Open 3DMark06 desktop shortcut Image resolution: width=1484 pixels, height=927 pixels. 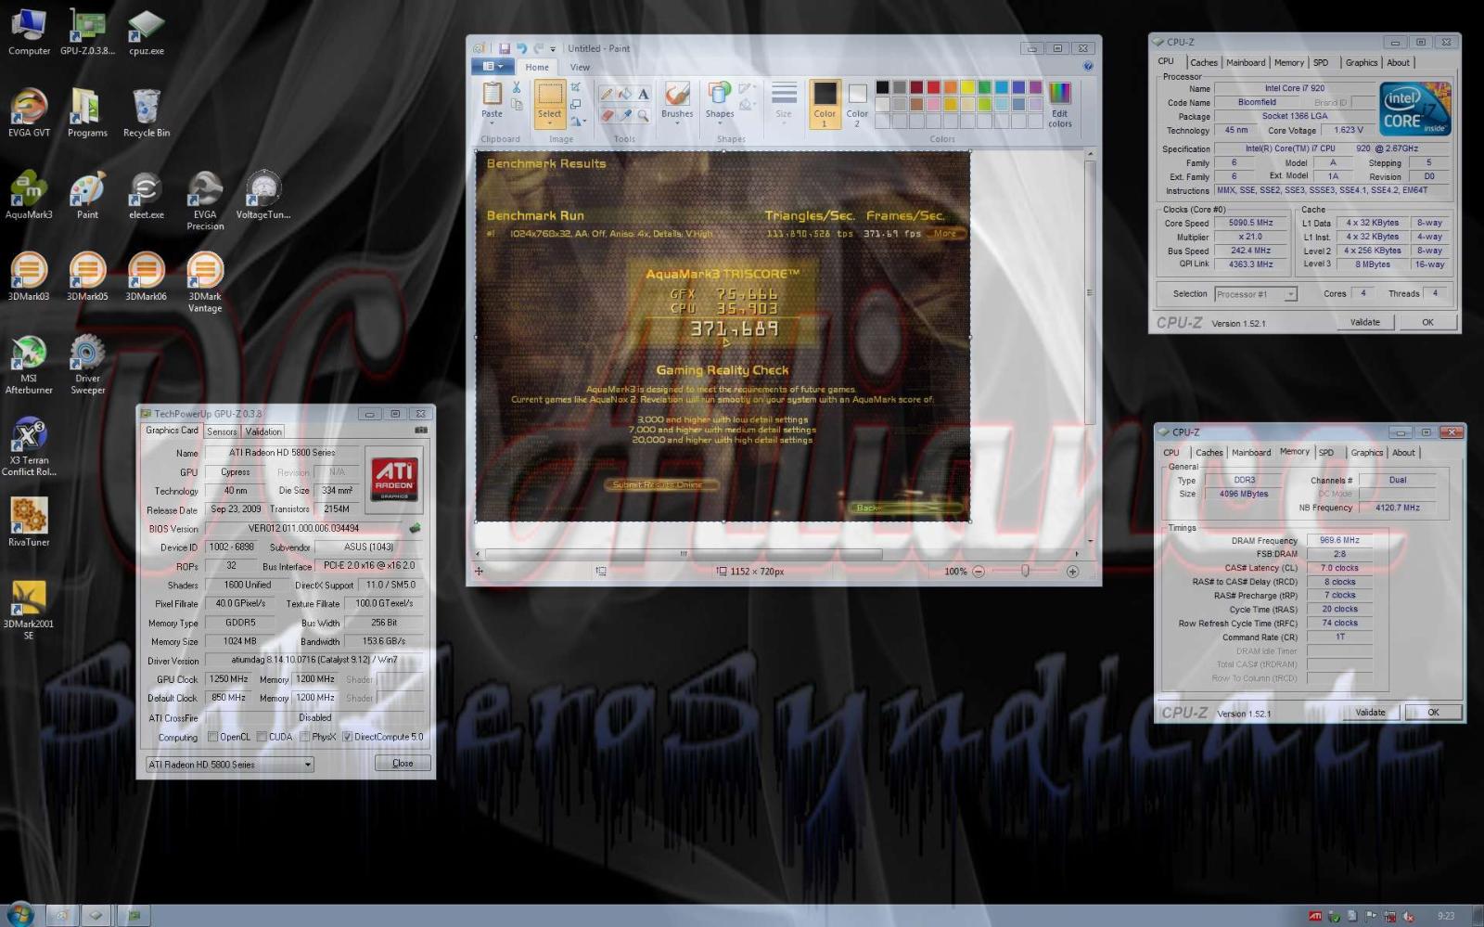(146, 277)
